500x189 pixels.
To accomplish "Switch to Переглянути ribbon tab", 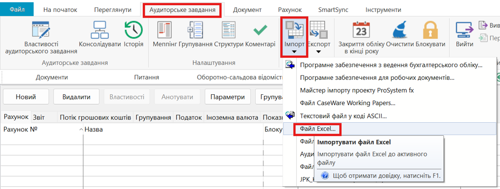I will tap(113, 9).
